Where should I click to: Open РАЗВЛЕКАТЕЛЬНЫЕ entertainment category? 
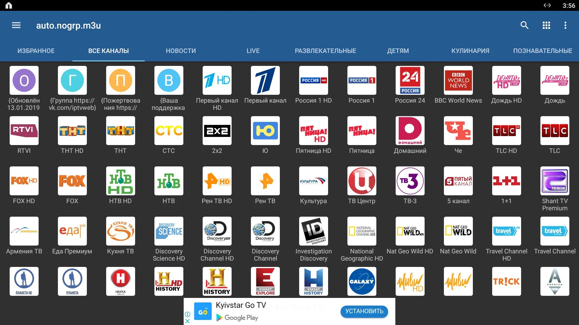[x=325, y=51]
